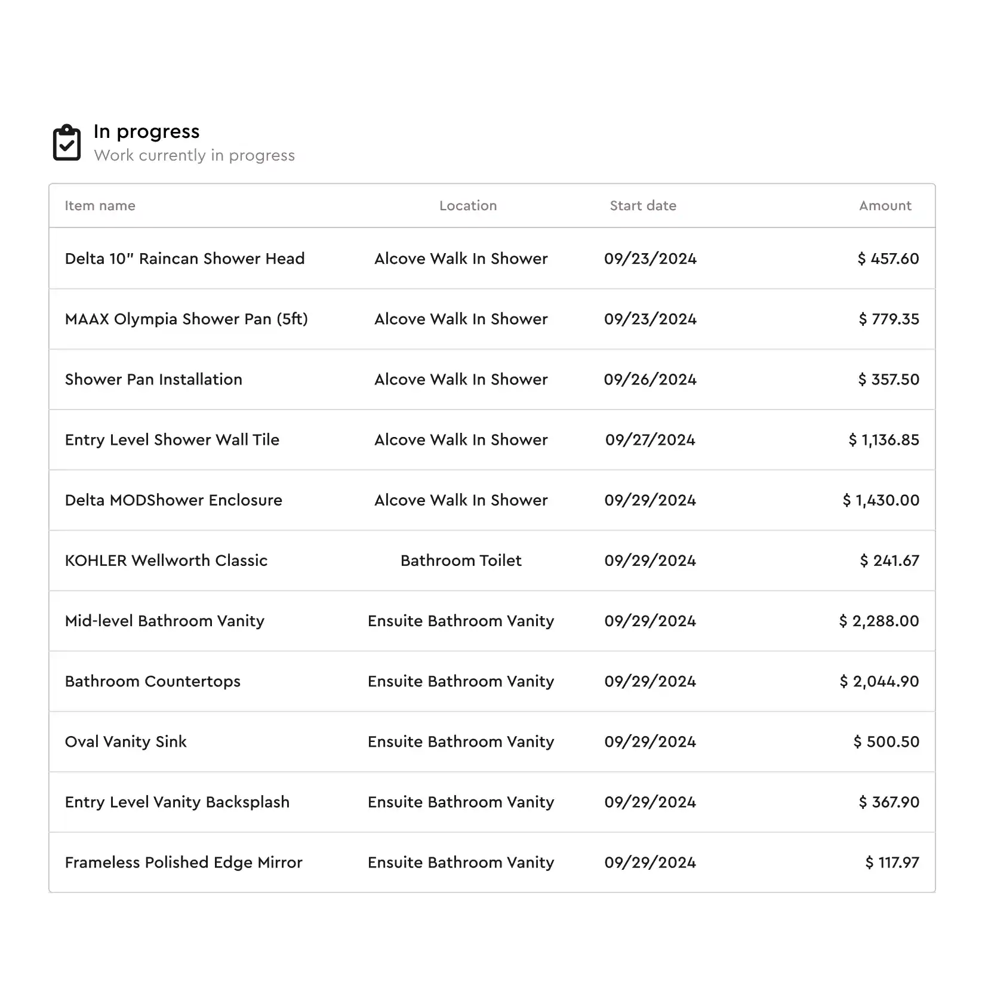Click the $ 2,288.00 amount
This screenshot has width=985, height=985.
pyautogui.click(x=879, y=621)
